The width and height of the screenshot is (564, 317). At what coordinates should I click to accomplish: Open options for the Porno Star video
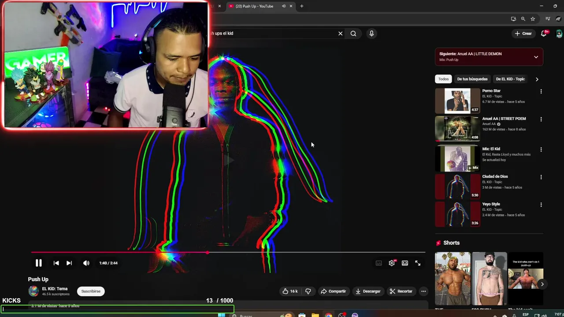[541, 92]
